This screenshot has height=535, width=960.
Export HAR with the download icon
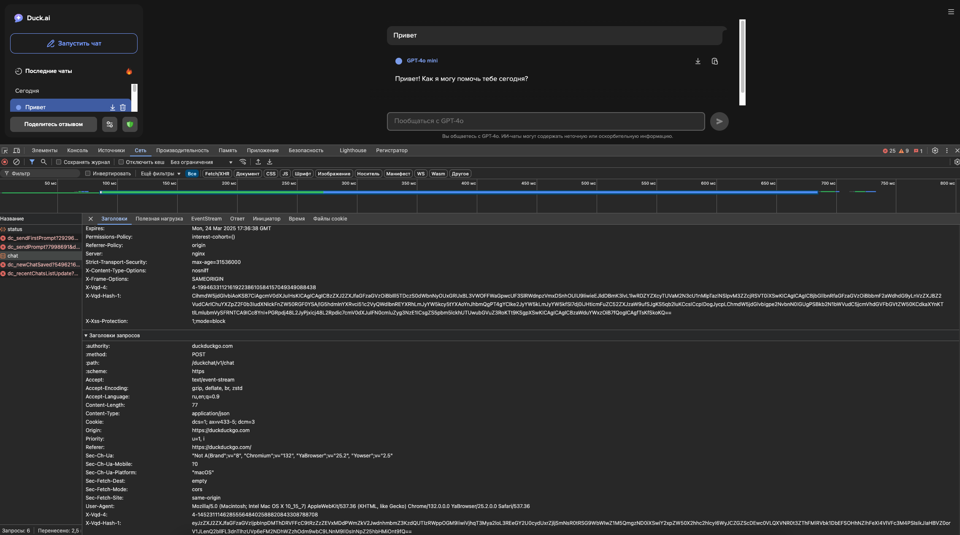(270, 162)
